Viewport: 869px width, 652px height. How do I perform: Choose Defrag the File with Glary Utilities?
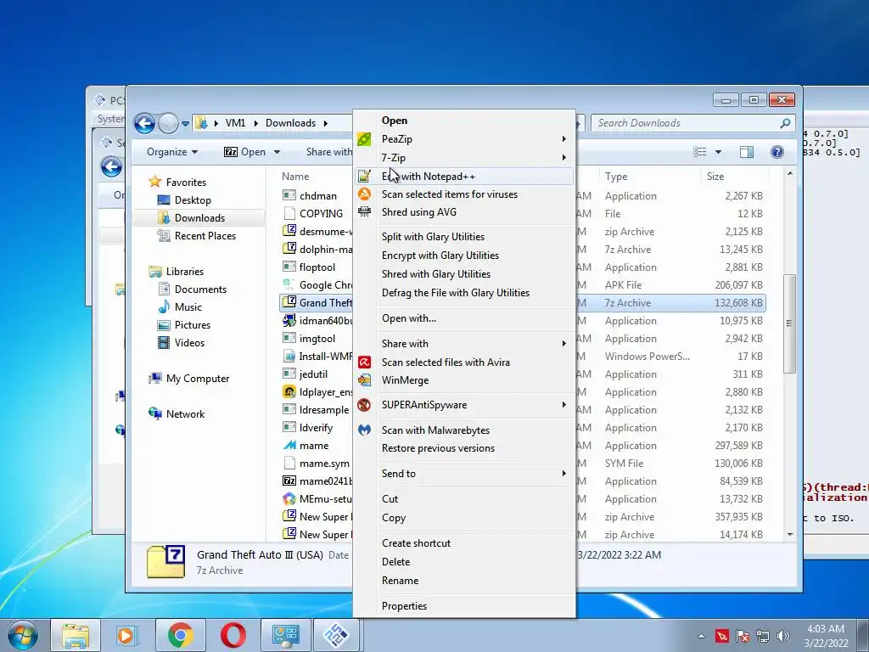tap(456, 293)
